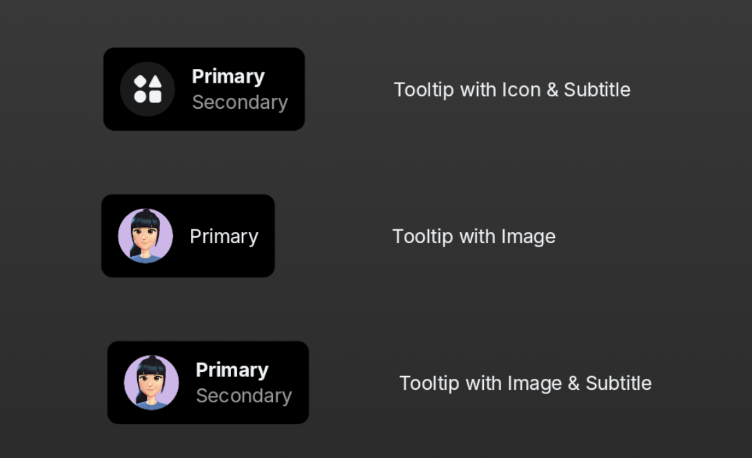Image resolution: width=752 pixels, height=458 pixels.
Task: Select the middle tooltip container
Action: coord(187,235)
